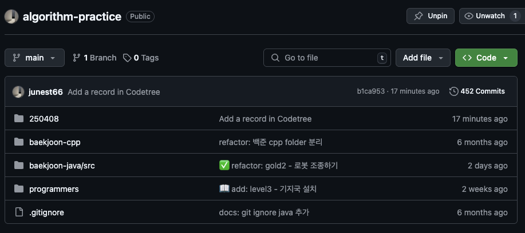Open the green Code dropdown
This screenshot has width=525, height=233.
[485, 58]
